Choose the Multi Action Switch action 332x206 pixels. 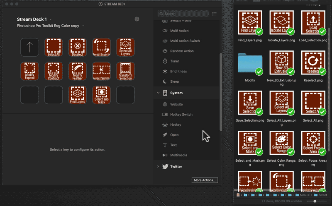tap(186, 41)
